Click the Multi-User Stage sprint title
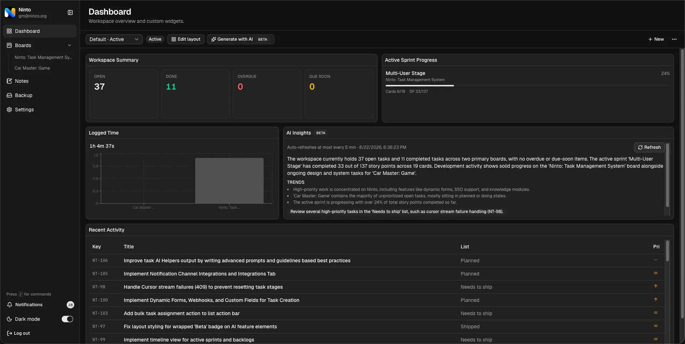 405,73
